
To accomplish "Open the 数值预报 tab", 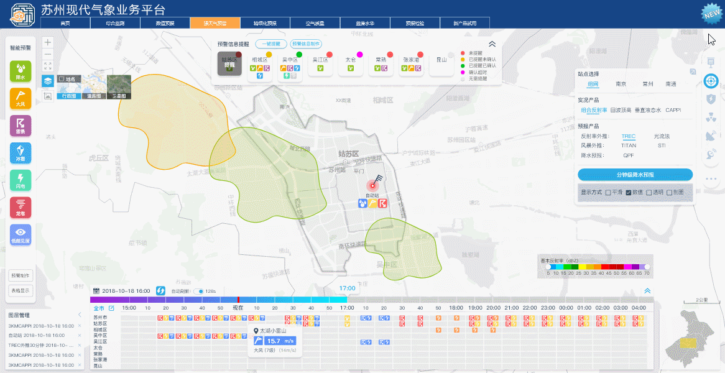I will (165, 23).
